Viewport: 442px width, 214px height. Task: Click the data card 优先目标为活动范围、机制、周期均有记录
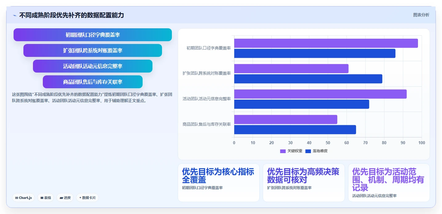389,183
